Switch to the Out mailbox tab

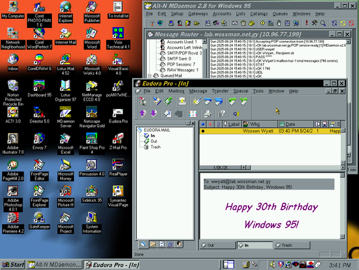217,245
